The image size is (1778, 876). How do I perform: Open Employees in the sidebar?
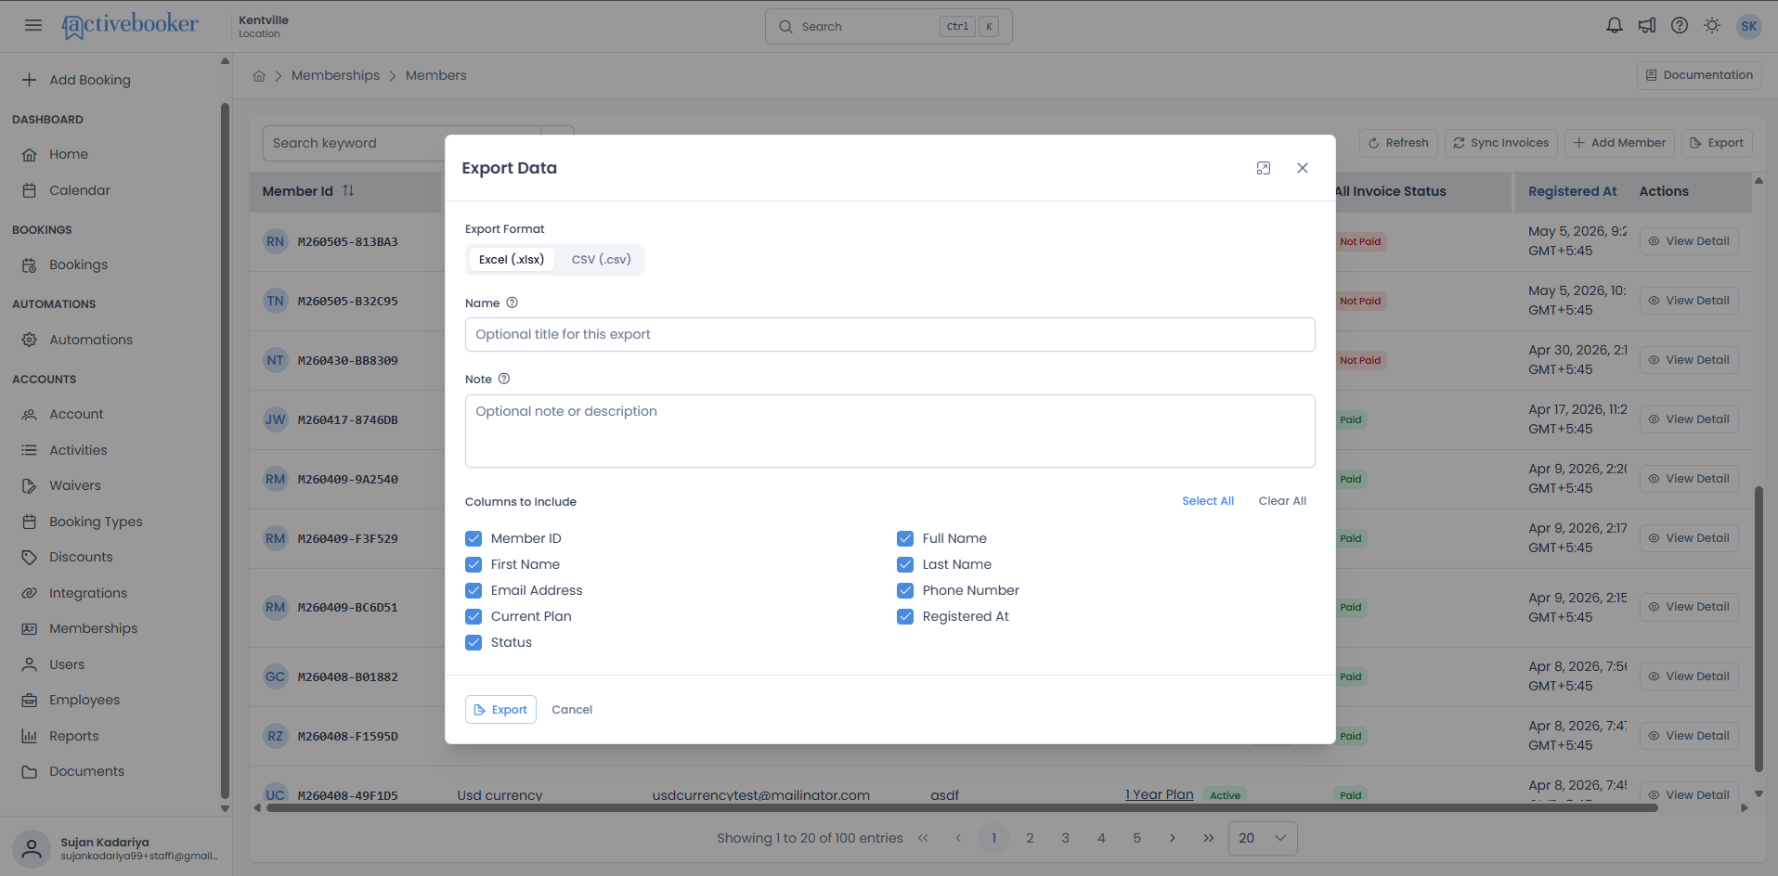84,700
